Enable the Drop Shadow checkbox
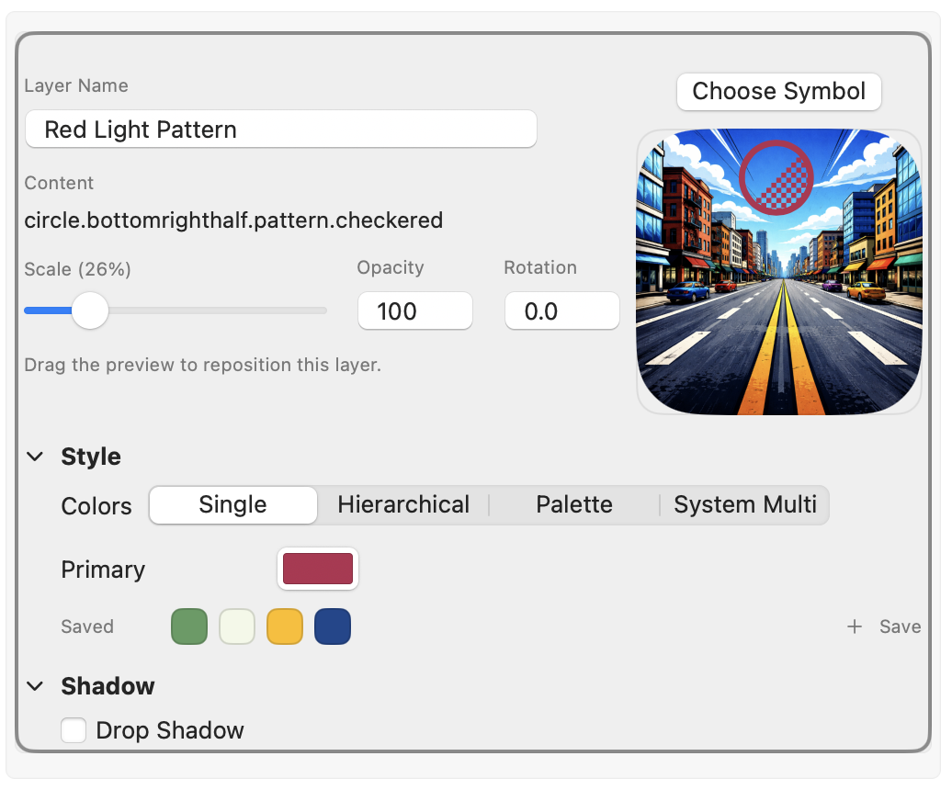 pos(74,730)
